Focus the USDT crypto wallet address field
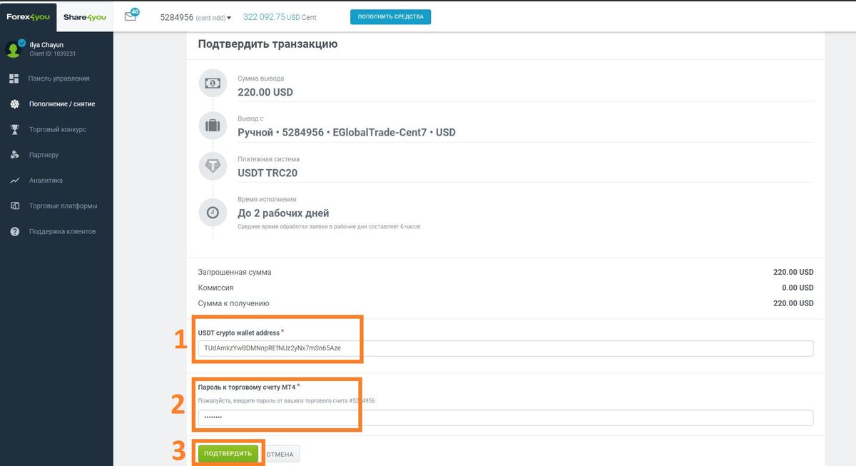This screenshot has width=856, height=466. click(x=505, y=348)
